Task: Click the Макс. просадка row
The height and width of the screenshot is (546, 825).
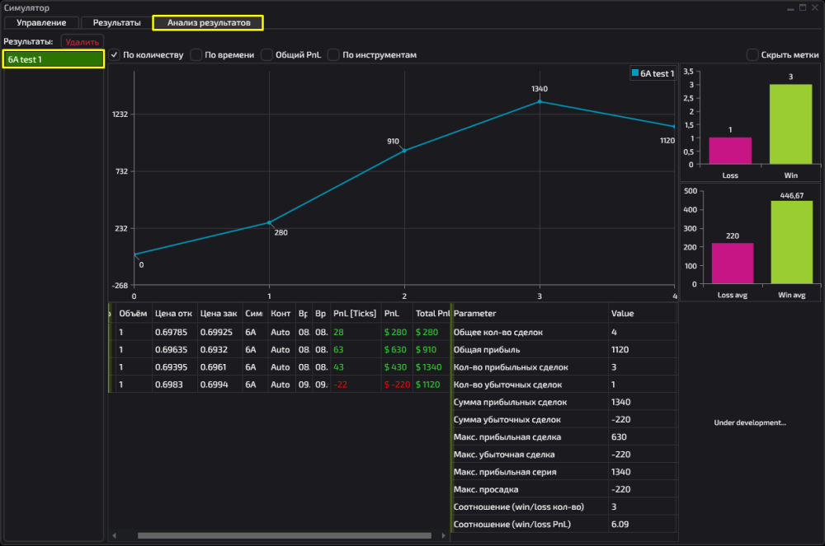Action: pos(564,489)
